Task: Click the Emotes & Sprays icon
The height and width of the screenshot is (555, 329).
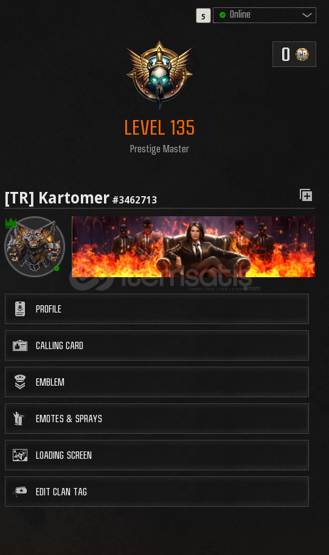Action: click(x=18, y=419)
